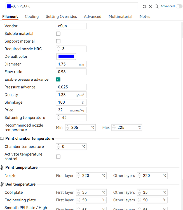The width and height of the screenshot is (183, 210).
Task: Enable the Support material checkbox
Action: (58, 41)
